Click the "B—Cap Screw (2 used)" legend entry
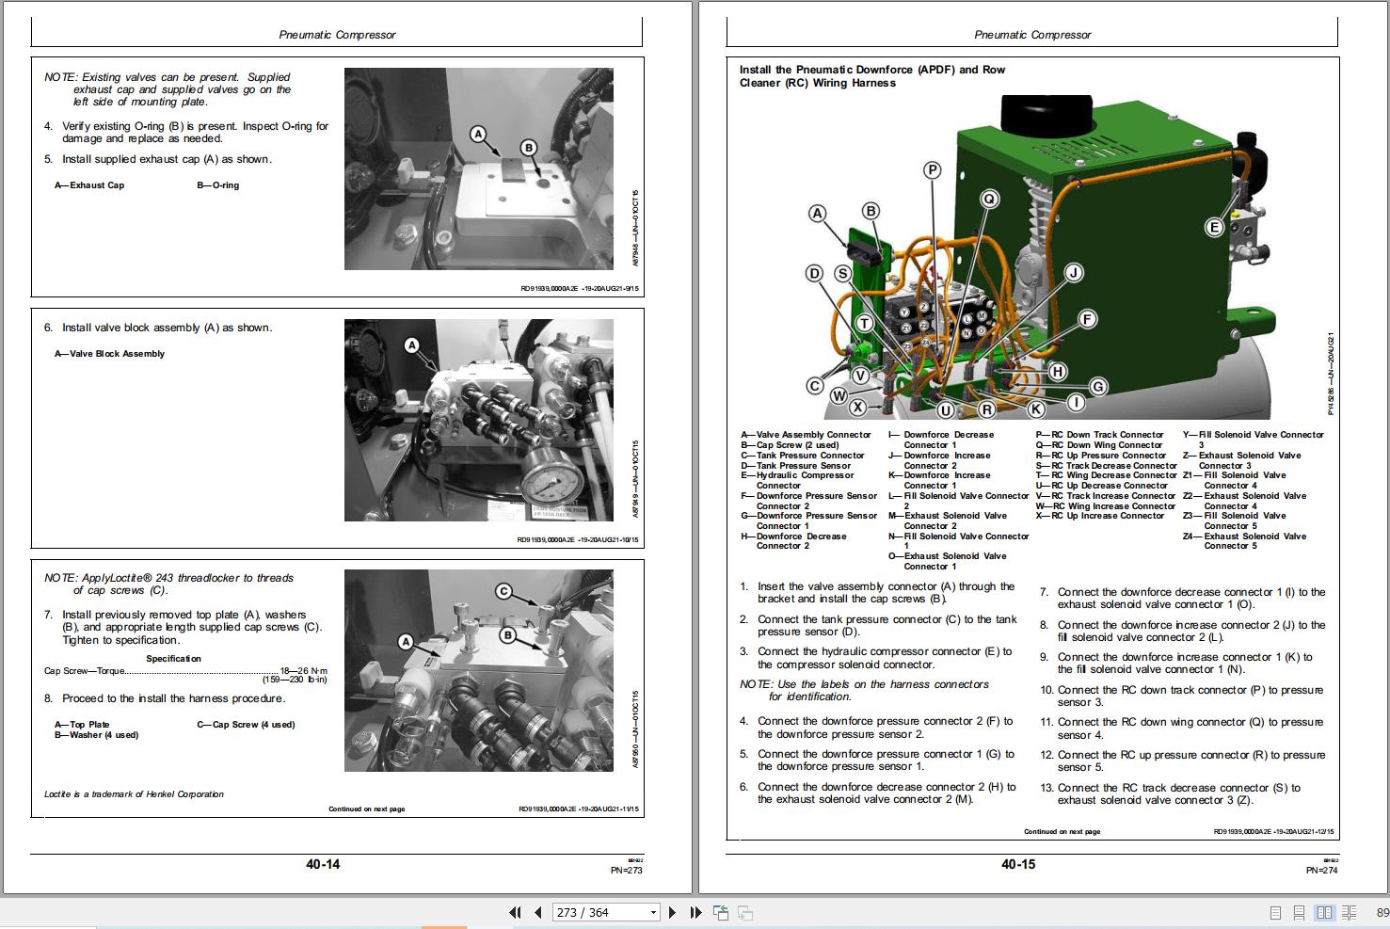 pos(790,445)
